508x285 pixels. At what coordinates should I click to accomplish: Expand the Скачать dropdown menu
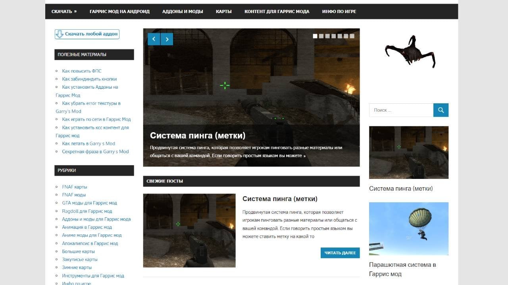[x=64, y=11]
